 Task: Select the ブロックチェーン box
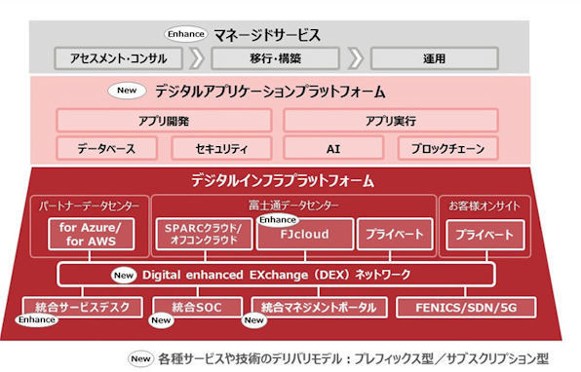pyautogui.click(x=448, y=148)
